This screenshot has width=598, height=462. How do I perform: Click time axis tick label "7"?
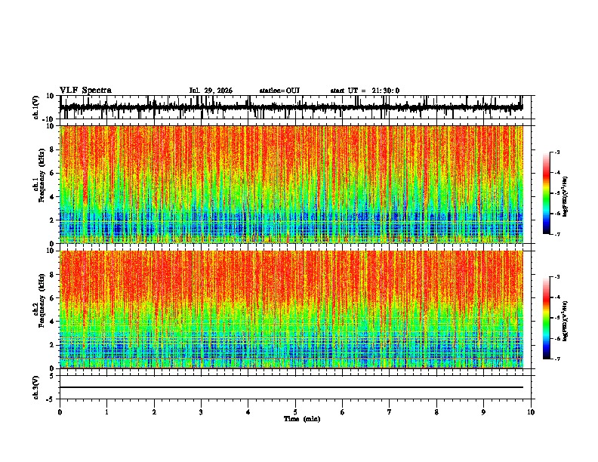point(390,412)
